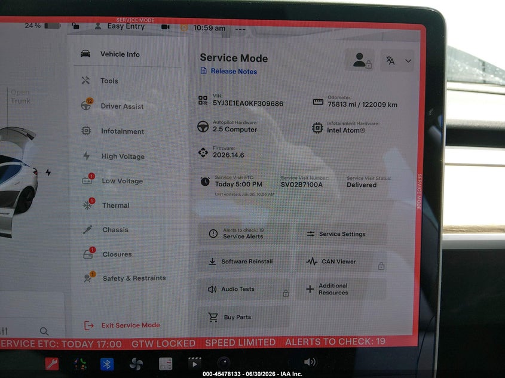505x378 pixels.
Task: Tap the charge port lightning icon by car
Action: pos(48,173)
